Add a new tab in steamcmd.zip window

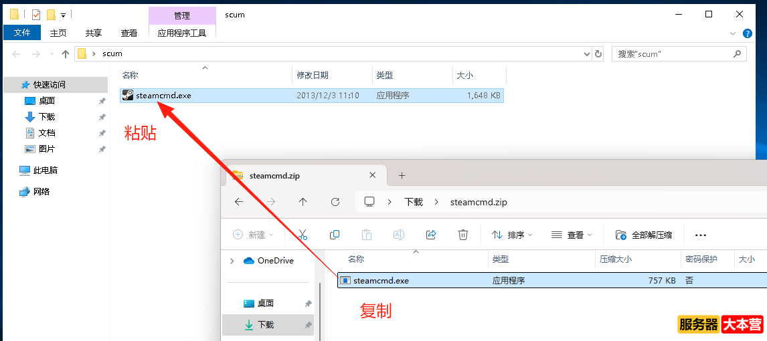coord(402,175)
